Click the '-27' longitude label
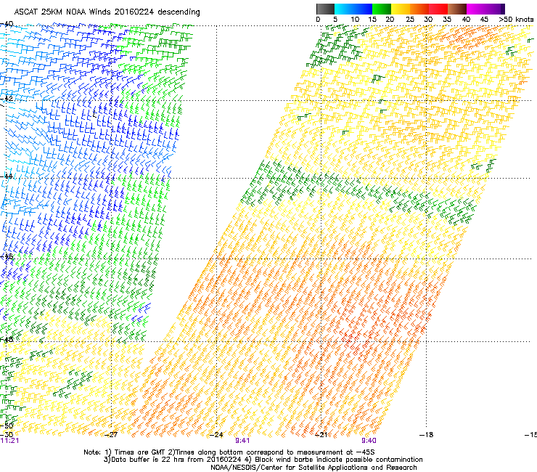 (110, 435)
